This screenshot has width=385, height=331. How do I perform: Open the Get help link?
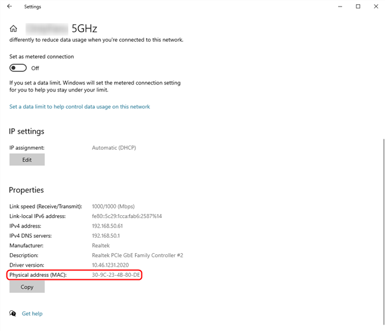pos(32,314)
